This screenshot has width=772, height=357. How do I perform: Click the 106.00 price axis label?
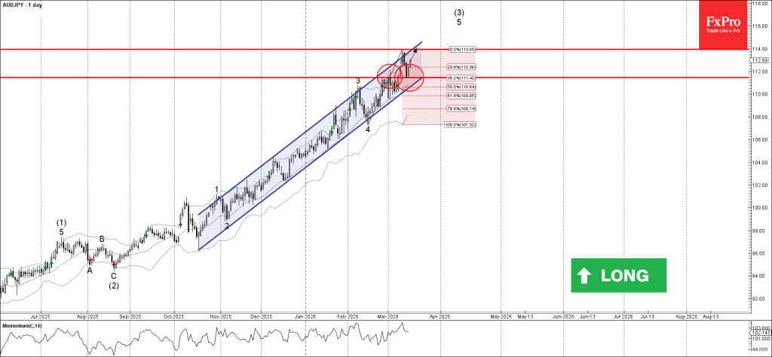pyautogui.click(x=760, y=139)
